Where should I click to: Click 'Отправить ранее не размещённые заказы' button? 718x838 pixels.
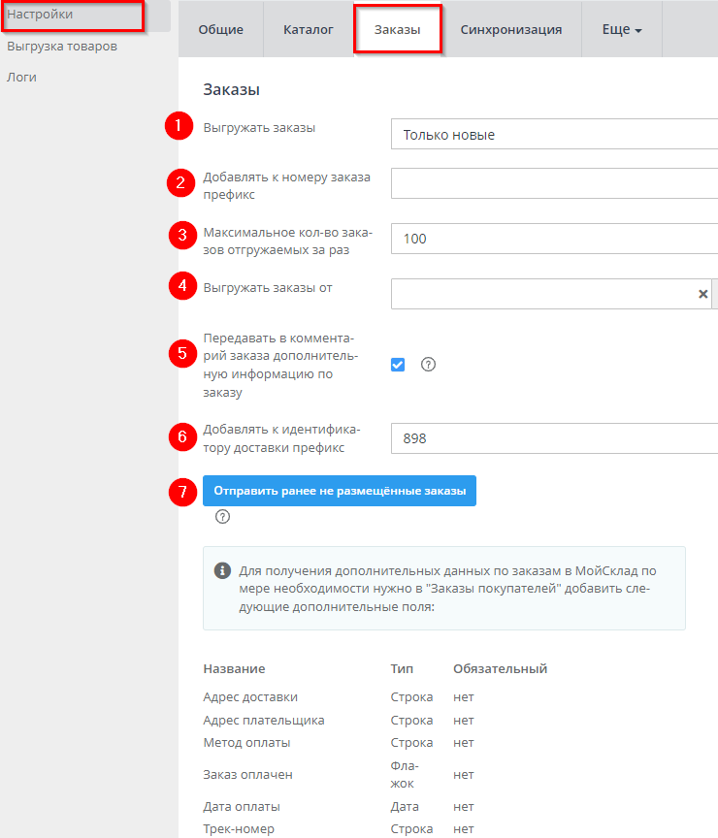point(340,492)
